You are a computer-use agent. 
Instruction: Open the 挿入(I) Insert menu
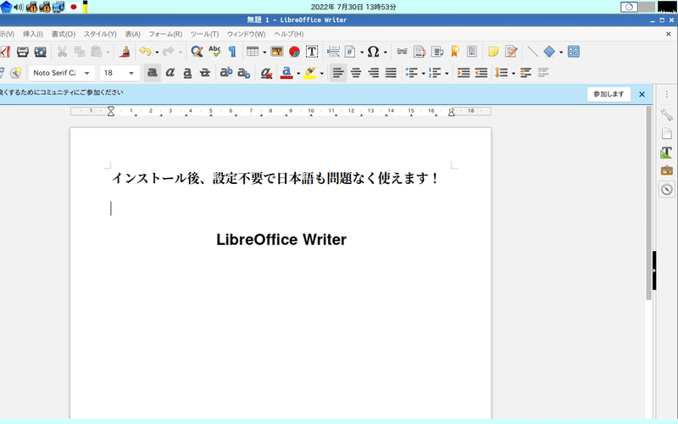click(33, 34)
